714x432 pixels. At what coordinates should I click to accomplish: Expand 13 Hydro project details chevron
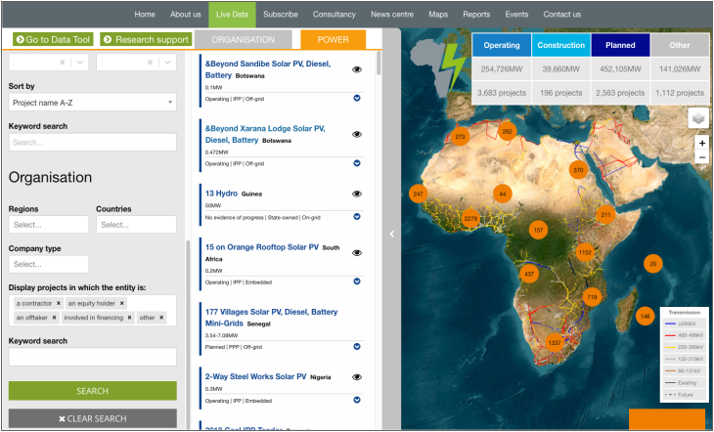click(x=357, y=217)
